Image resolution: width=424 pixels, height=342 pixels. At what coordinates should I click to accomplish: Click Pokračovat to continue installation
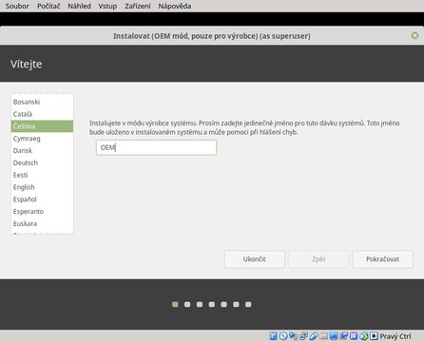tap(382, 259)
